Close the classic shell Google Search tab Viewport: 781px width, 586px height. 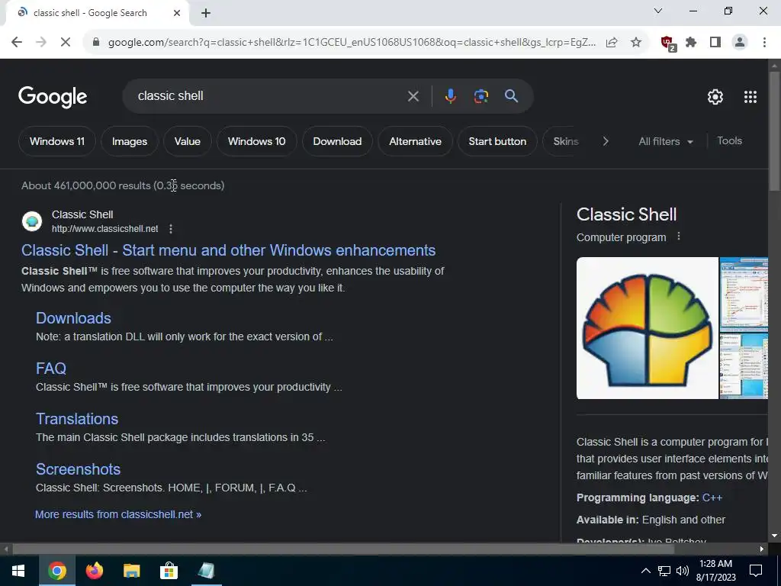(x=177, y=13)
